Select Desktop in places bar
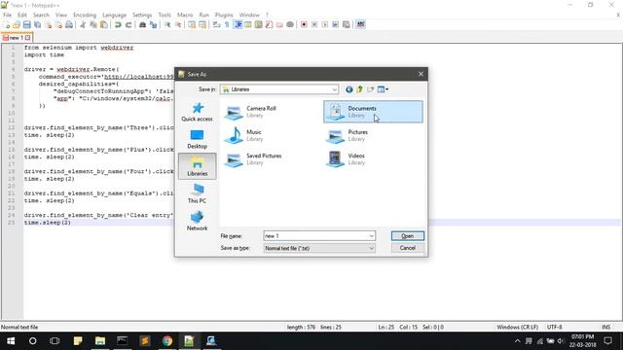The image size is (623, 350). point(197,139)
